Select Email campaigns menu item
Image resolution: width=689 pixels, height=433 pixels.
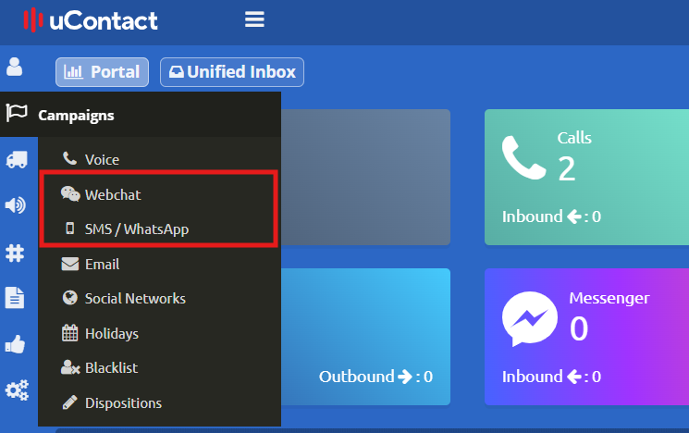coord(102,264)
